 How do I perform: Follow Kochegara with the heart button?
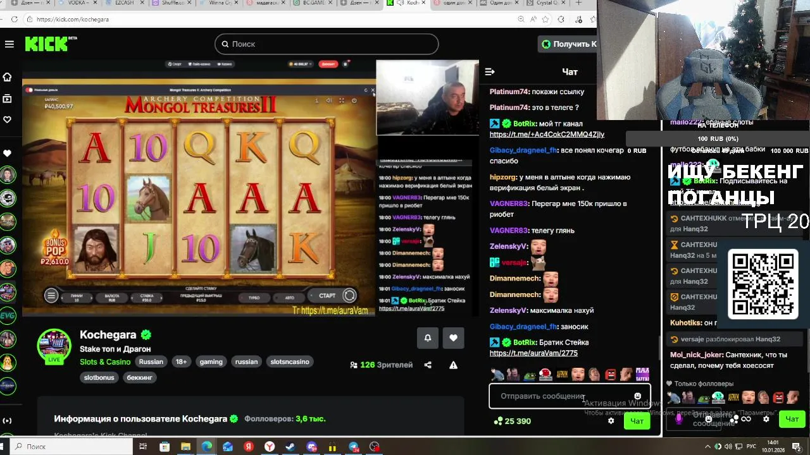click(x=453, y=338)
